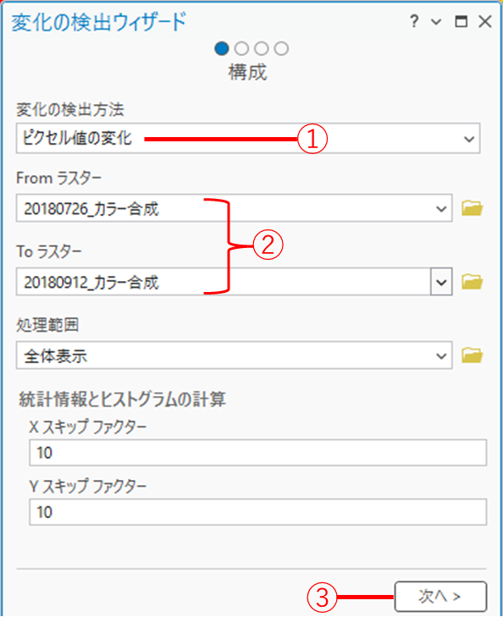Select 20180912_カラー合成 To raster box

pyautogui.click(x=234, y=282)
